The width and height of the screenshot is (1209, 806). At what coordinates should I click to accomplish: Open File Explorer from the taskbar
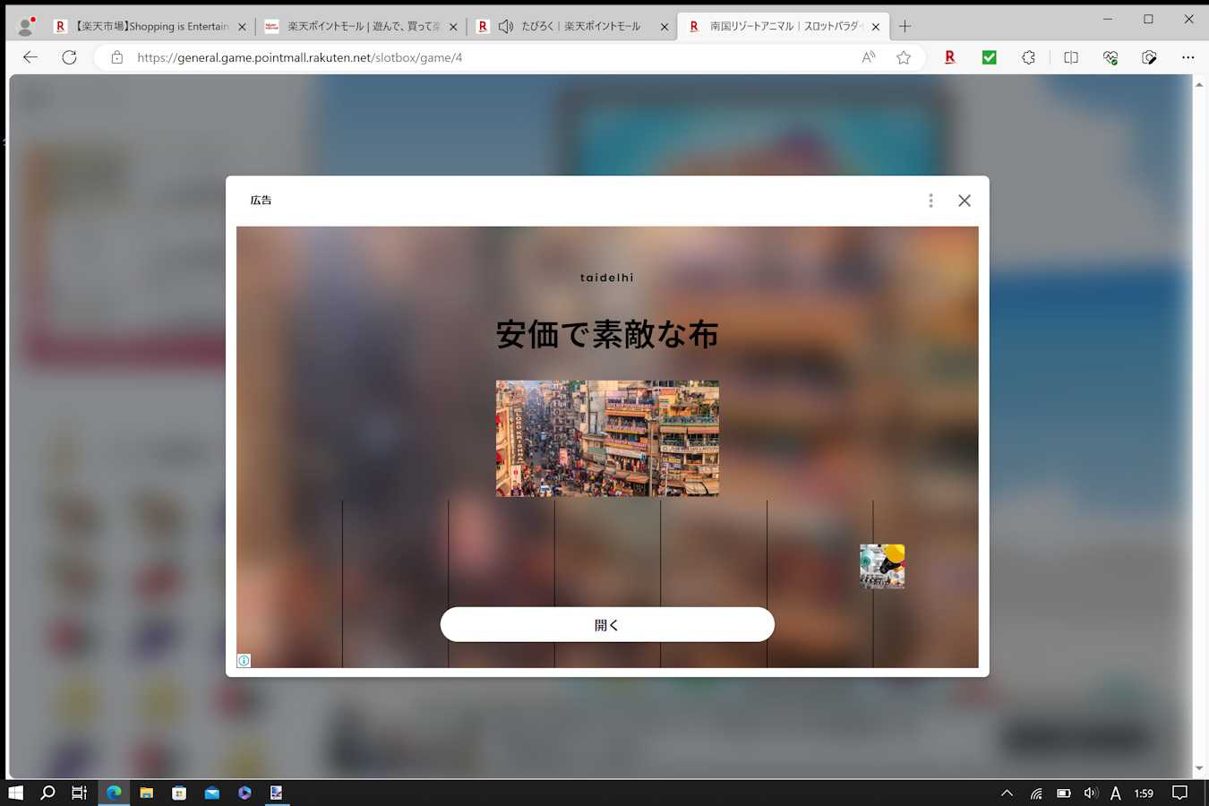coord(147,793)
